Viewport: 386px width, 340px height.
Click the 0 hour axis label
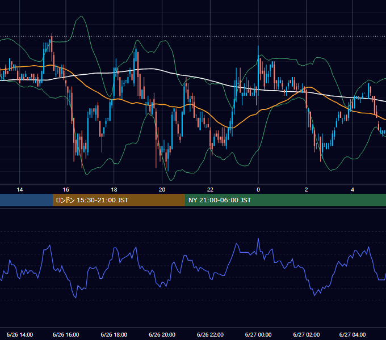(258, 190)
